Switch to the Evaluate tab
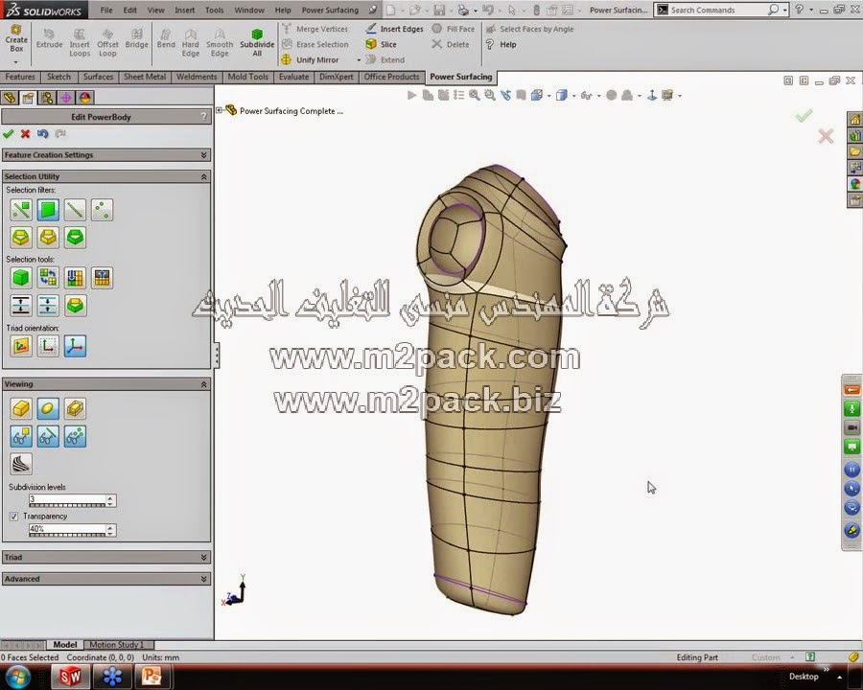Viewport: 863px width, 690px height. coord(293,77)
